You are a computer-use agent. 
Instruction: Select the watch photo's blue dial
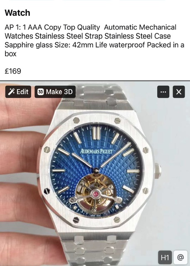pyautogui.click(x=97, y=170)
